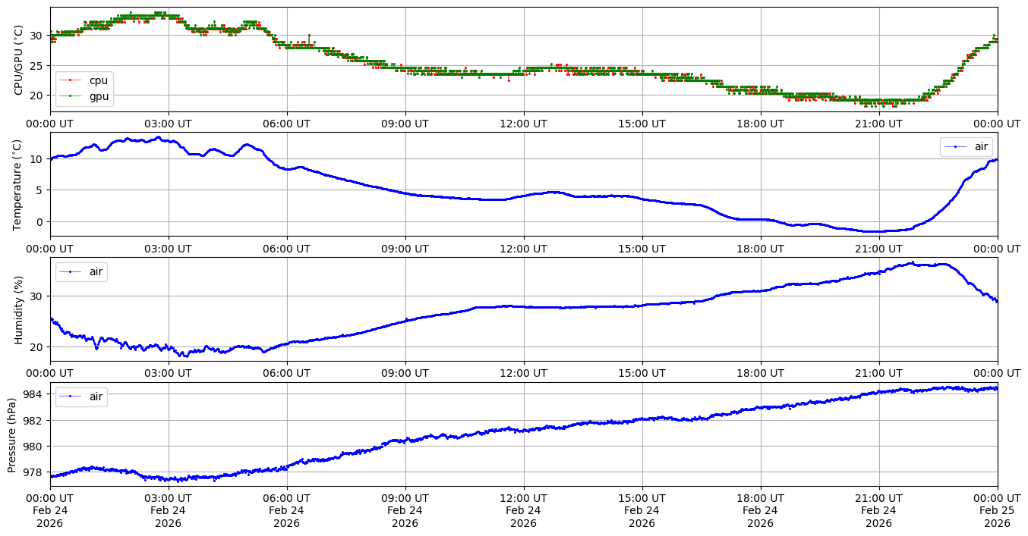Click the 30 tick on Humidity axis
Image resolution: width=1028 pixels, height=536 pixels.
(x=39, y=296)
